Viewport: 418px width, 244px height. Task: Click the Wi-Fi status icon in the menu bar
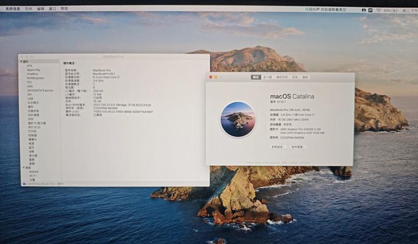378,10
